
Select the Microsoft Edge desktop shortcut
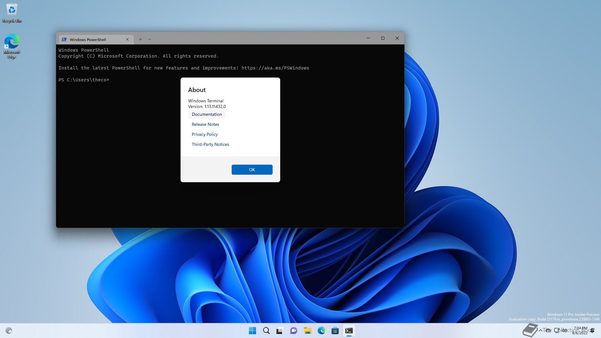pyautogui.click(x=12, y=46)
